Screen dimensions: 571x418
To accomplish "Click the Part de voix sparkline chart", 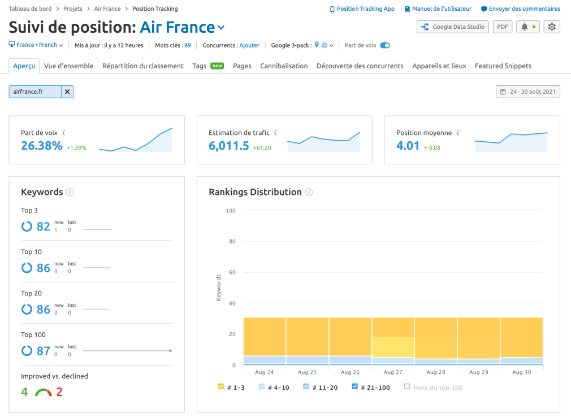I will click(x=136, y=140).
